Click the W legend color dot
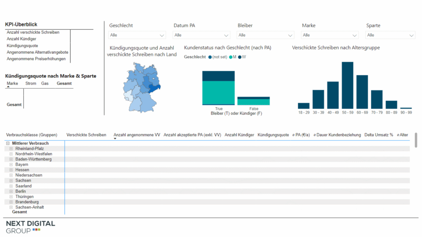The image size is (422, 237). pos(240,57)
